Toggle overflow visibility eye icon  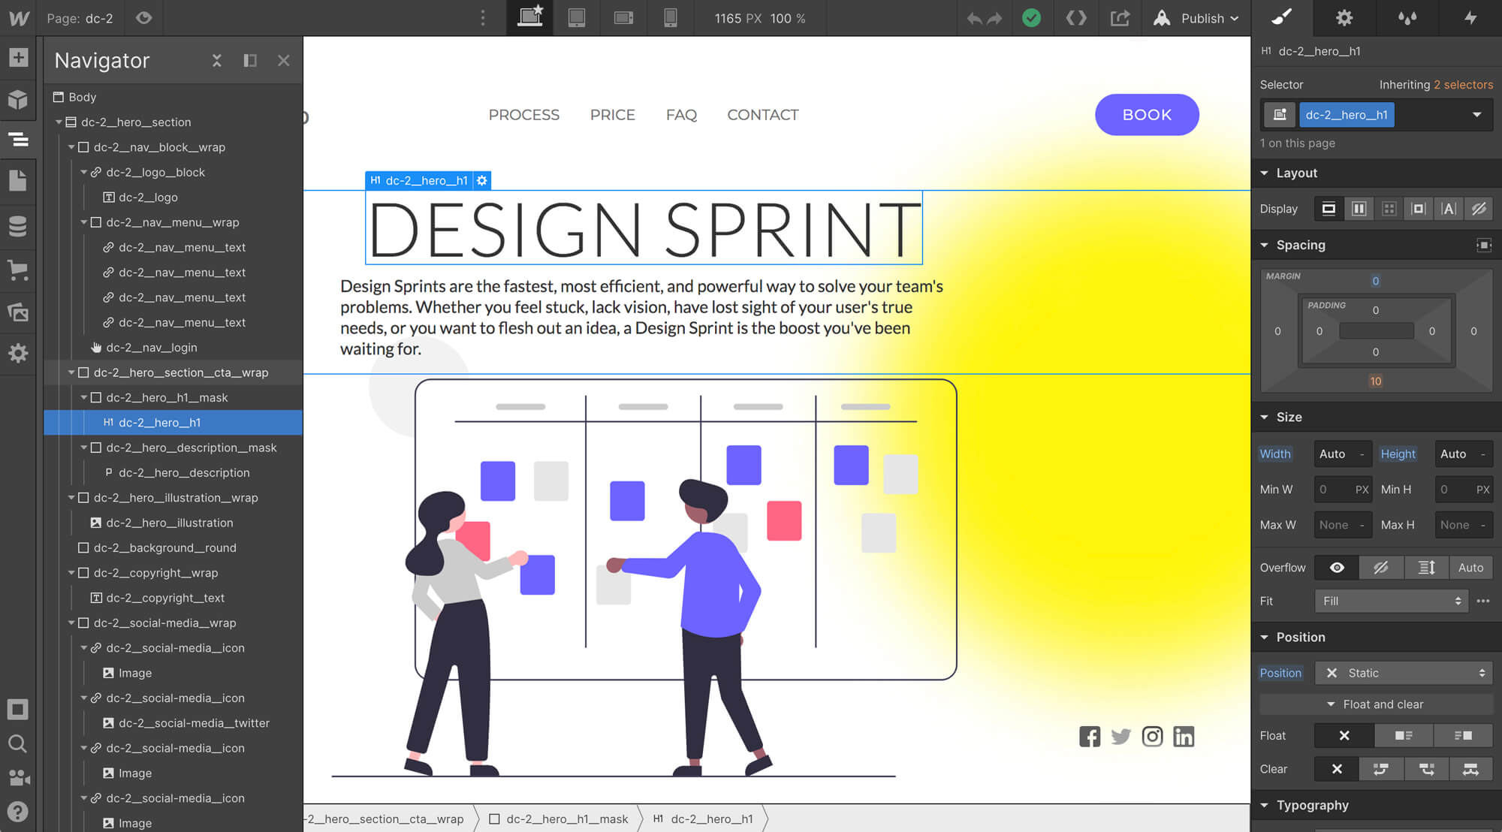(x=1337, y=568)
